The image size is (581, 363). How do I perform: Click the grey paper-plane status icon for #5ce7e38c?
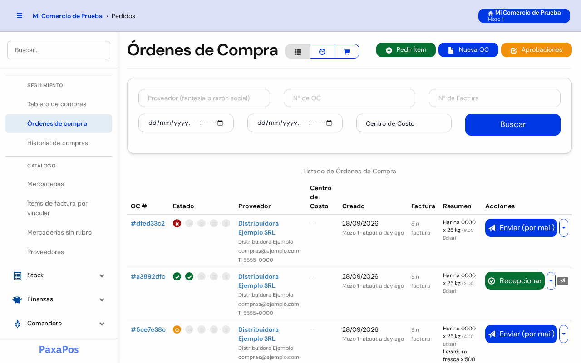(189, 329)
